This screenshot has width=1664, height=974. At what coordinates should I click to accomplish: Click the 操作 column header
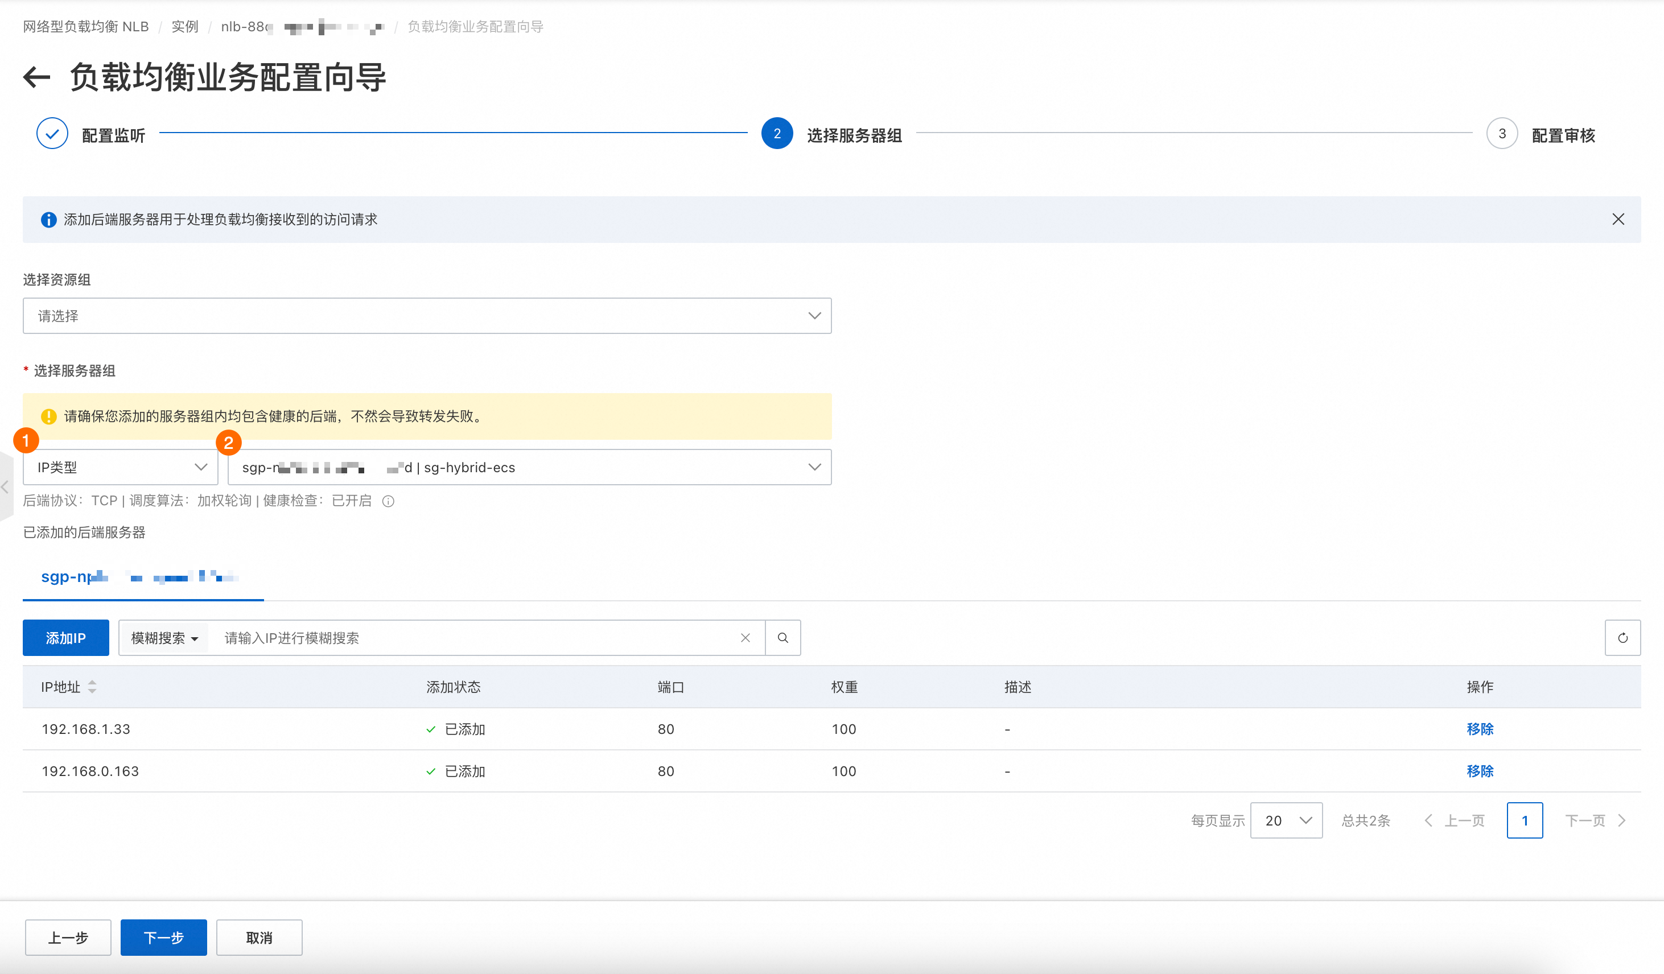(1480, 687)
